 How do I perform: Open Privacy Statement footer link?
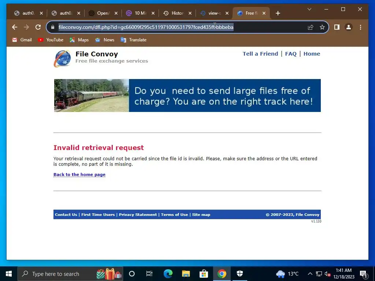point(138,214)
